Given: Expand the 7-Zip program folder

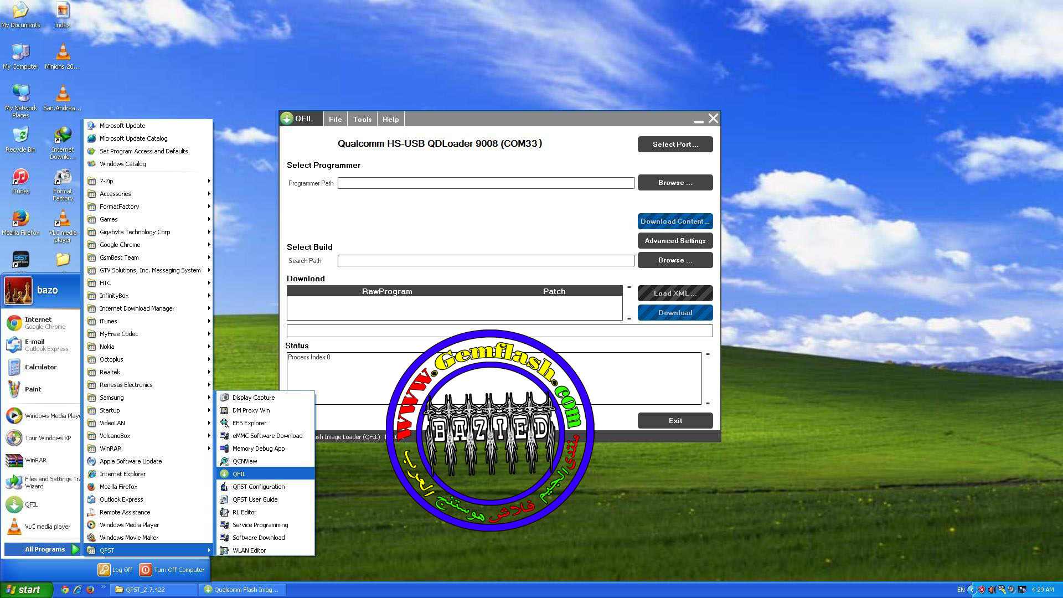Looking at the screenshot, I should (149, 181).
